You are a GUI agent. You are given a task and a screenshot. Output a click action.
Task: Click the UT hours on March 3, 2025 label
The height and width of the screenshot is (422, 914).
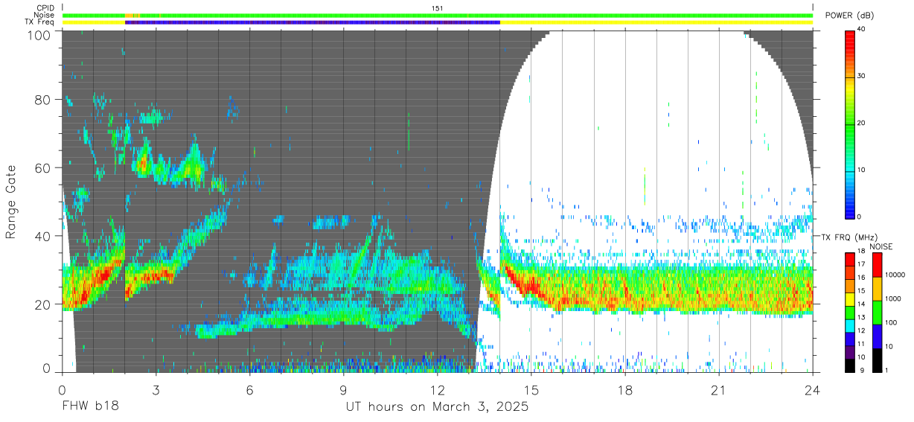coord(437,407)
